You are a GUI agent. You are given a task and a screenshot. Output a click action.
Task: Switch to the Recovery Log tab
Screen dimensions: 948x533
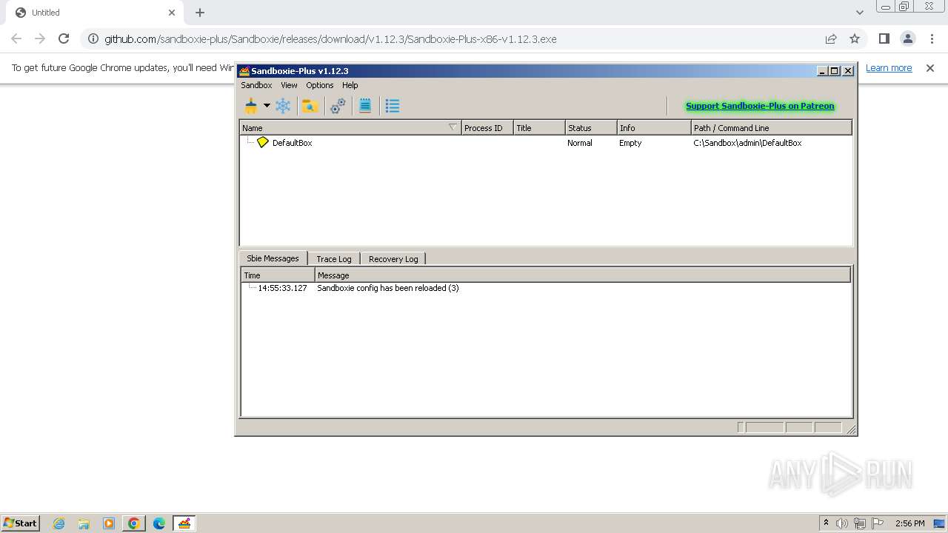point(393,259)
